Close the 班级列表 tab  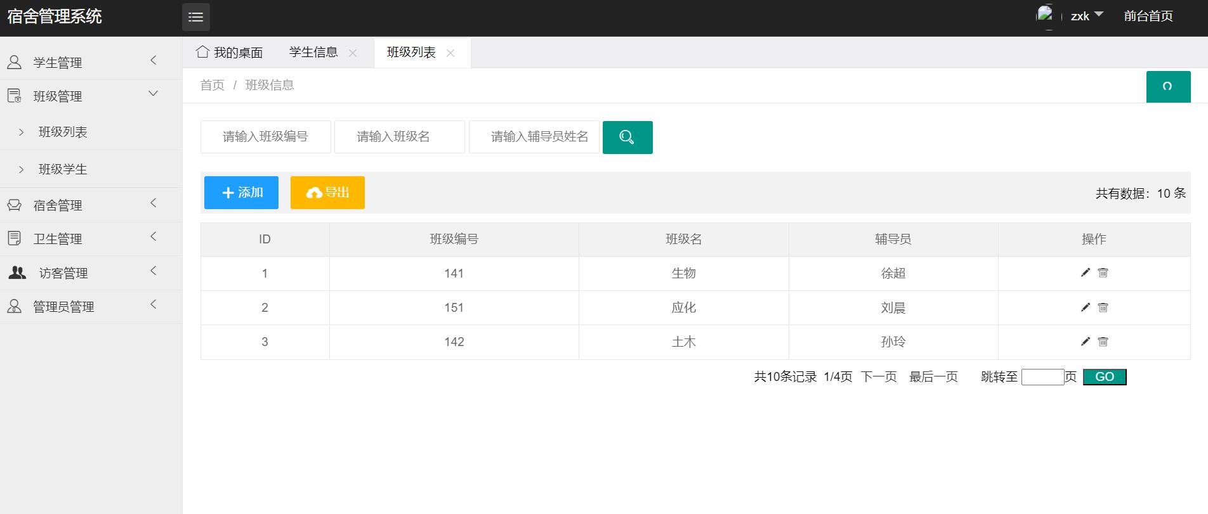pos(450,53)
